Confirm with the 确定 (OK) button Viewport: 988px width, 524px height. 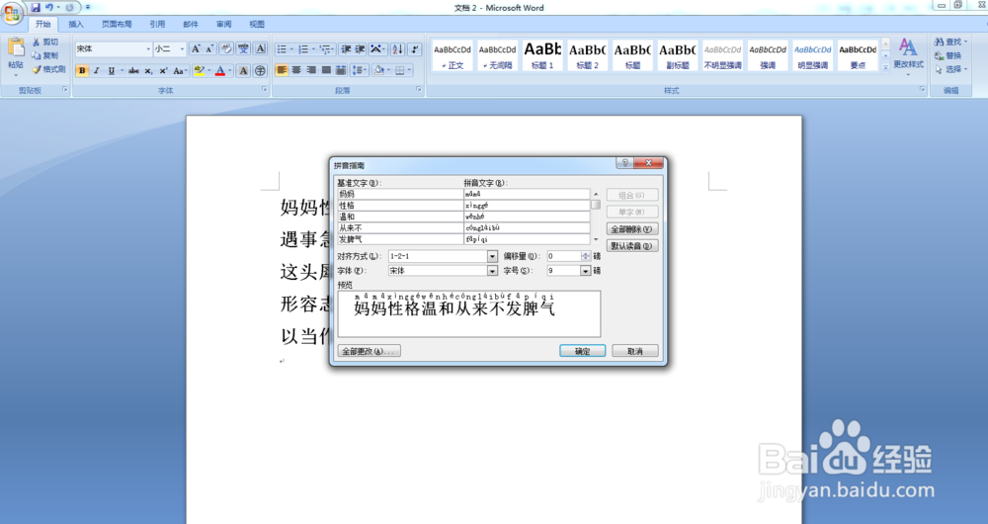click(x=582, y=351)
